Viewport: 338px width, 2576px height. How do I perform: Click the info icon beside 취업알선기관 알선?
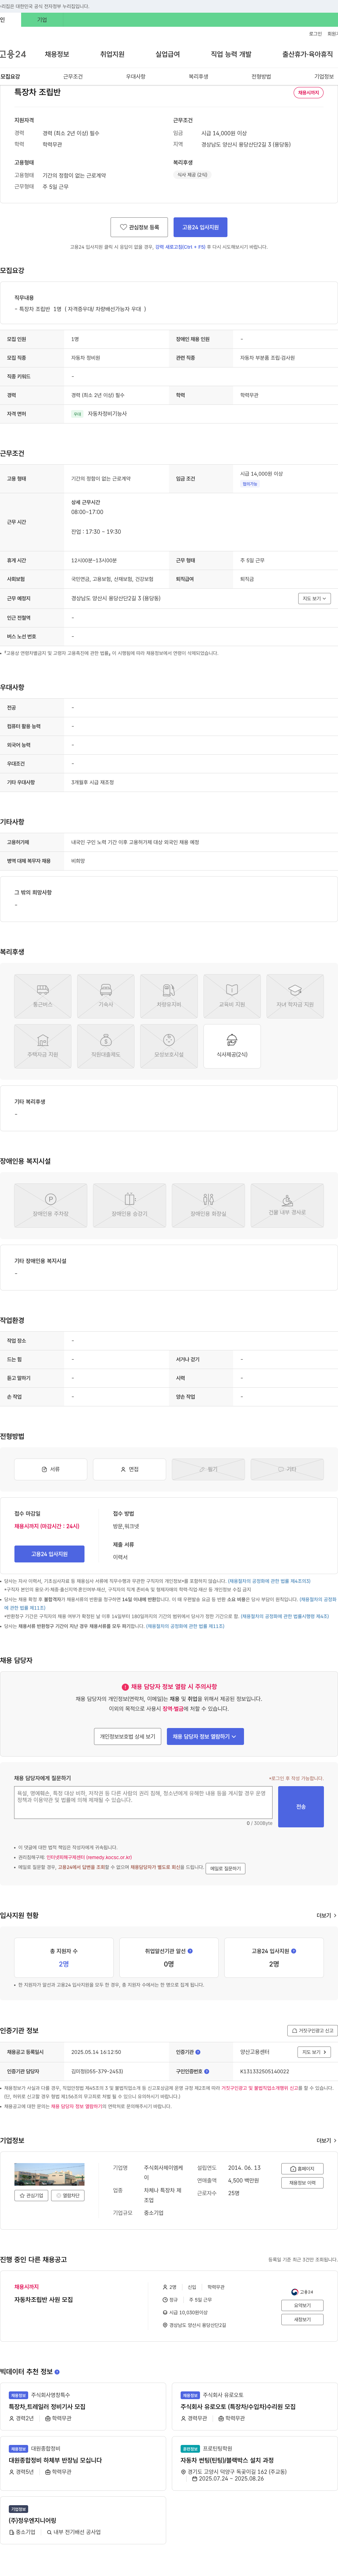pos(190,1951)
